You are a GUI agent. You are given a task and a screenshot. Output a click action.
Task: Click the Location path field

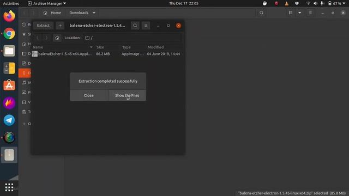point(132,38)
